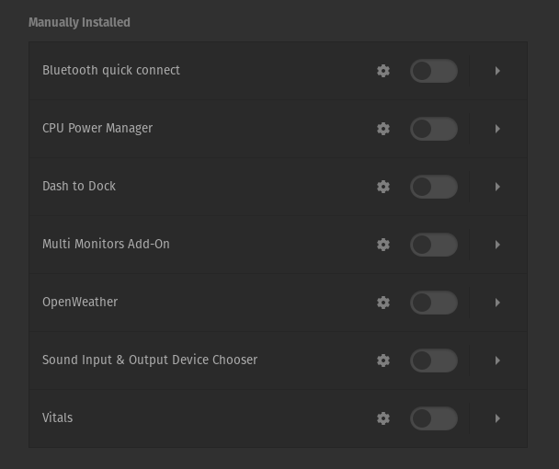This screenshot has height=469, width=559.
Task: Click the CPU Power Manager label
Action: click(x=97, y=129)
